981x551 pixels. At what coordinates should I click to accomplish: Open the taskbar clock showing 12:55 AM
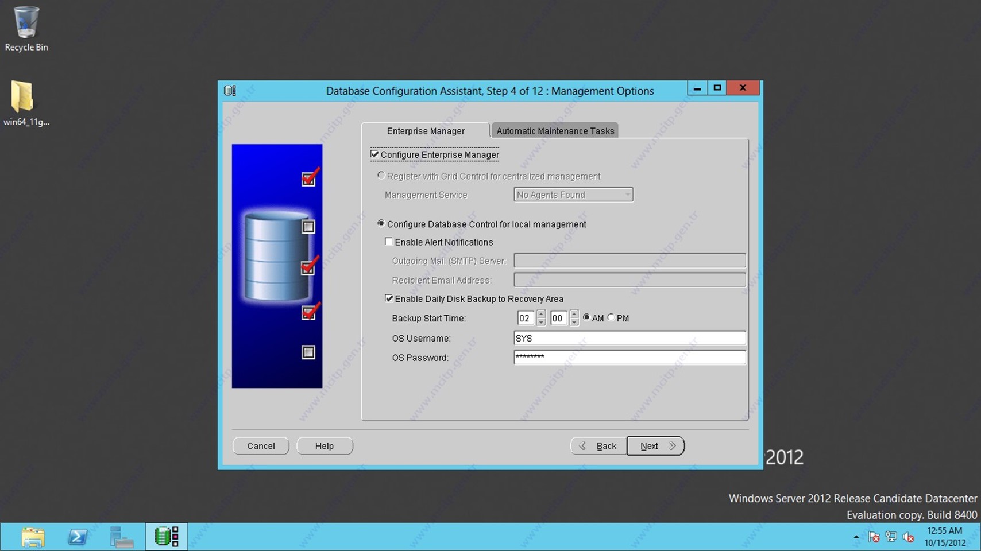[x=945, y=537]
